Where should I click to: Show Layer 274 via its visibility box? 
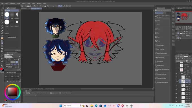pyautogui.click(x=176, y=70)
